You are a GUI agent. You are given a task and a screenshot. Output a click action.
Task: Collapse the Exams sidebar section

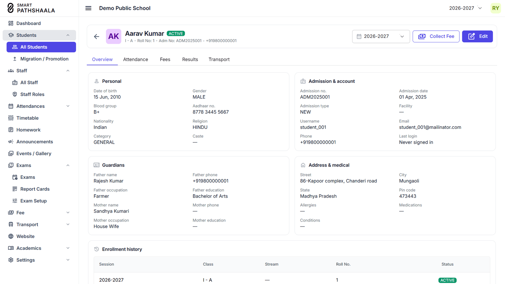pyautogui.click(x=68, y=165)
